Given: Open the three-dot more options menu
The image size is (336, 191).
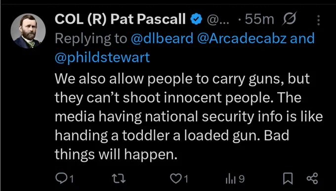Looking at the screenshot, I should [318, 20].
